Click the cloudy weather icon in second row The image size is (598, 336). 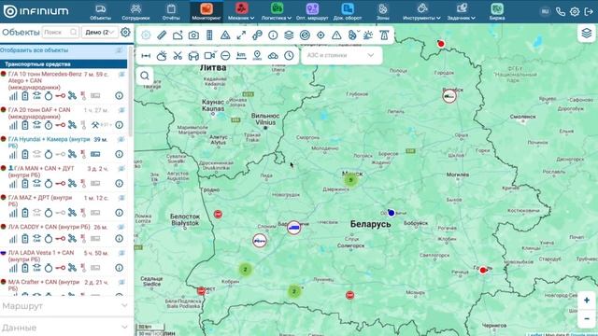162,56
